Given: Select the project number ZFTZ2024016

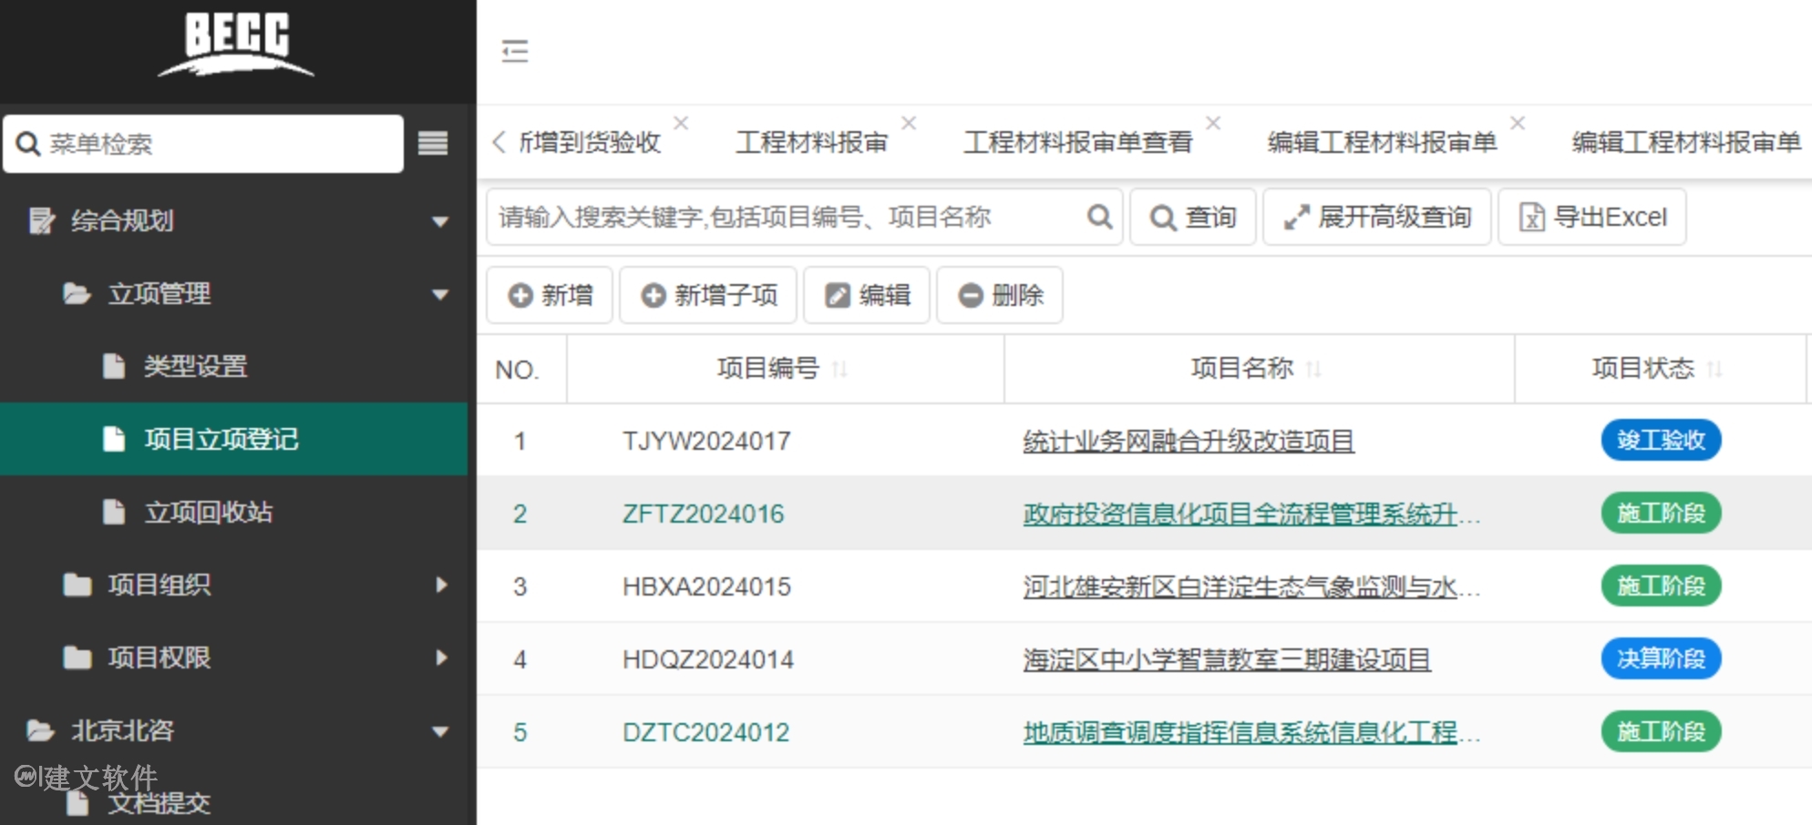Looking at the screenshot, I should (703, 514).
